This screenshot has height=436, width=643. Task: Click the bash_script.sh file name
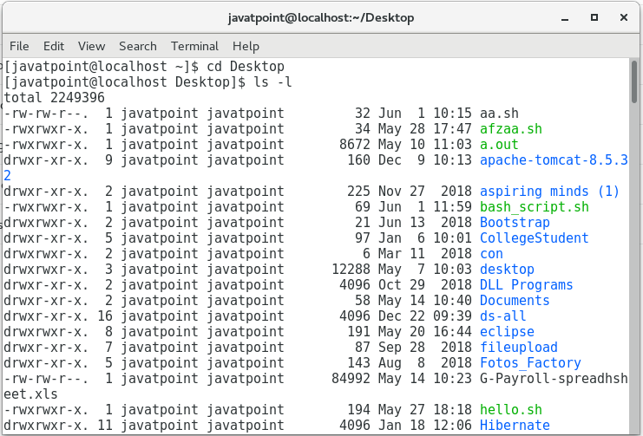pos(534,207)
